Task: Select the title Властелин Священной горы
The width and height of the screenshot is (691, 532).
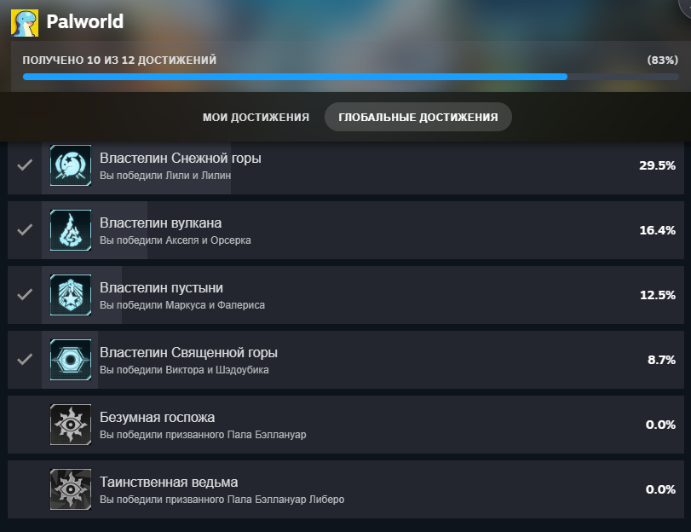Action: pos(188,352)
